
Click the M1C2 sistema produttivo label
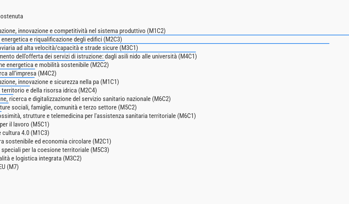point(83,31)
